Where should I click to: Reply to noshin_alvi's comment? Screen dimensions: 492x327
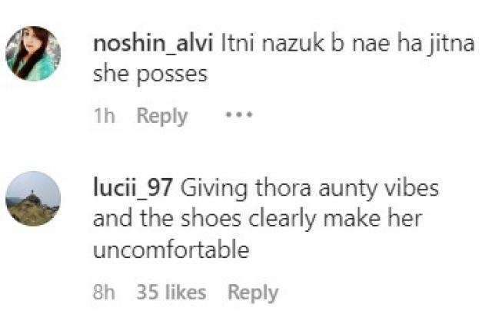tap(161, 116)
